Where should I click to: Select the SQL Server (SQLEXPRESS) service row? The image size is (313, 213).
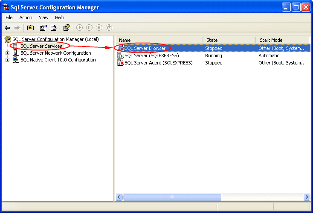click(151, 55)
